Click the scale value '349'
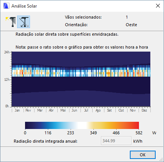 [93, 133]
